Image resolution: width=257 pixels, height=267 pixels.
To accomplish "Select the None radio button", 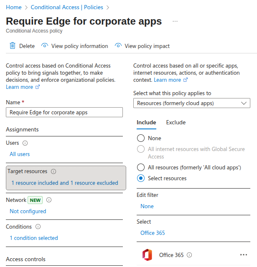I will click(x=141, y=138).
